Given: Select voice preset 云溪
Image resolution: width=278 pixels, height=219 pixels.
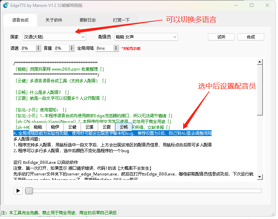Looking at the screenshot, I should click(89, 127).
